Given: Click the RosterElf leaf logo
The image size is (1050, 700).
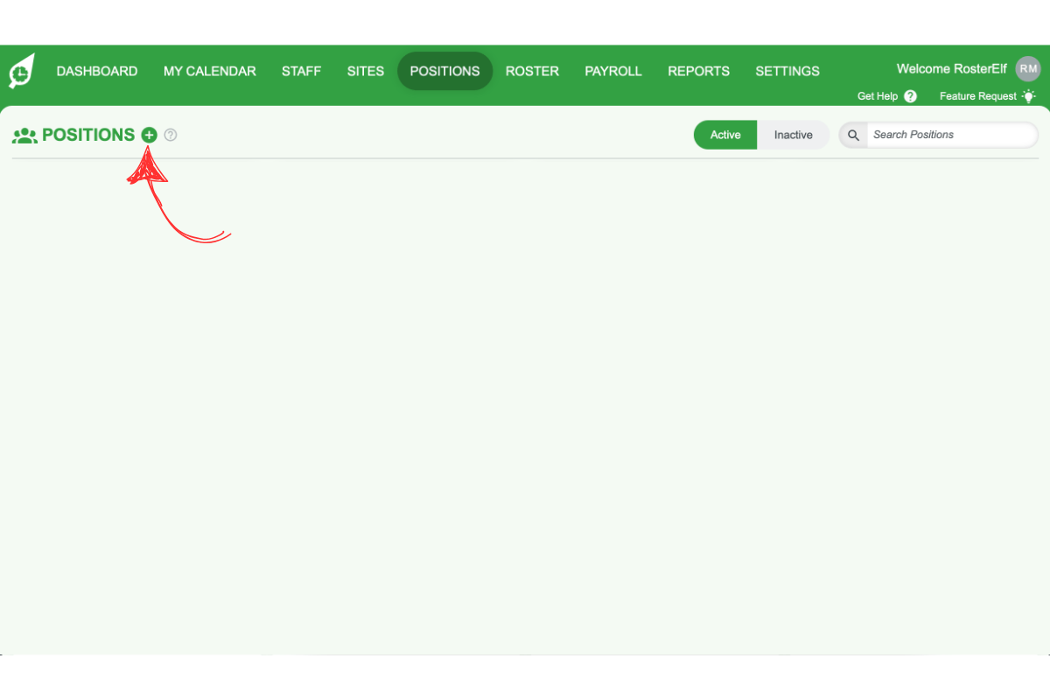Looking at the screenshot, I should (x=19, y=70).
